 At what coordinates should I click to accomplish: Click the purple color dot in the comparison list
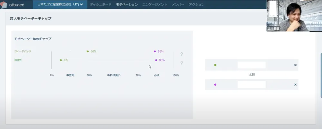tap(215, 84)
